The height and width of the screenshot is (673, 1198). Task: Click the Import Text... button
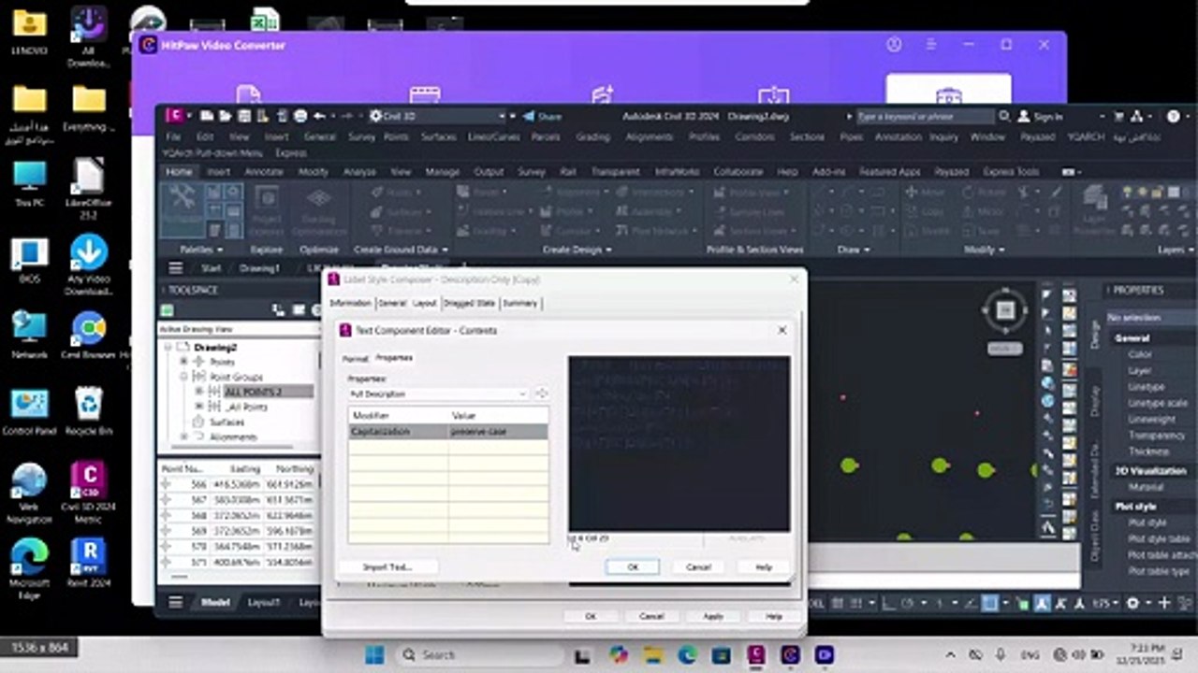[x=387, y=567]
